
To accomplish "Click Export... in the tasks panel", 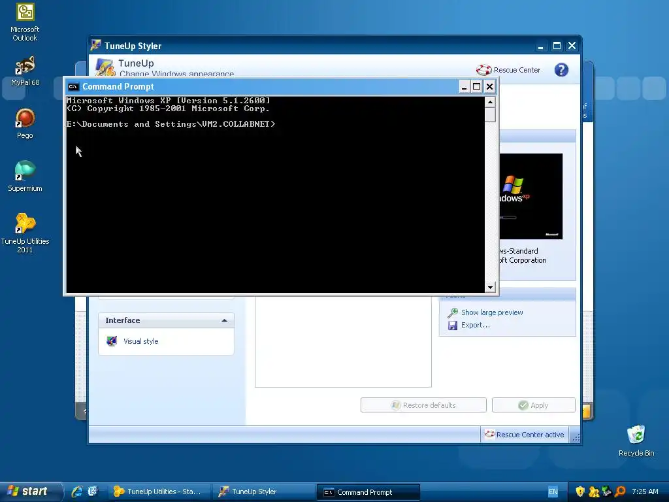I will [x=476, y=325].
